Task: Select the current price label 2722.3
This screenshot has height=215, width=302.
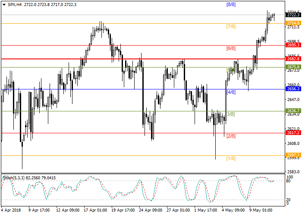Action: [x=293, y=15]
